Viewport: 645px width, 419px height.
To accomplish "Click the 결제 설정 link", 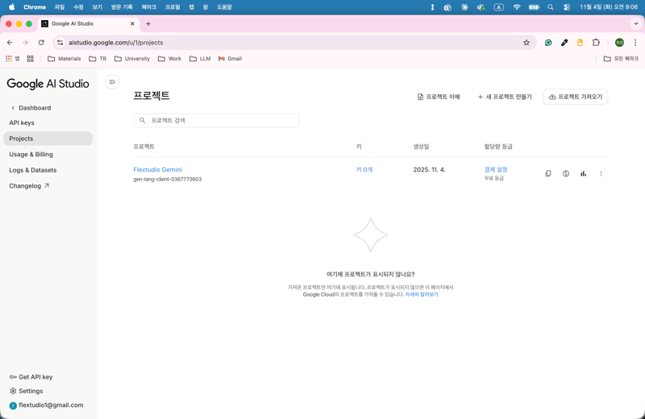I will tap(496, 169).
